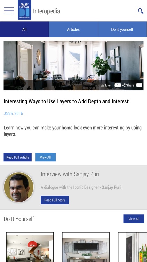147x262 pixels.
Task: Open the search magnifier icon
Action: (x=140, y=11)
